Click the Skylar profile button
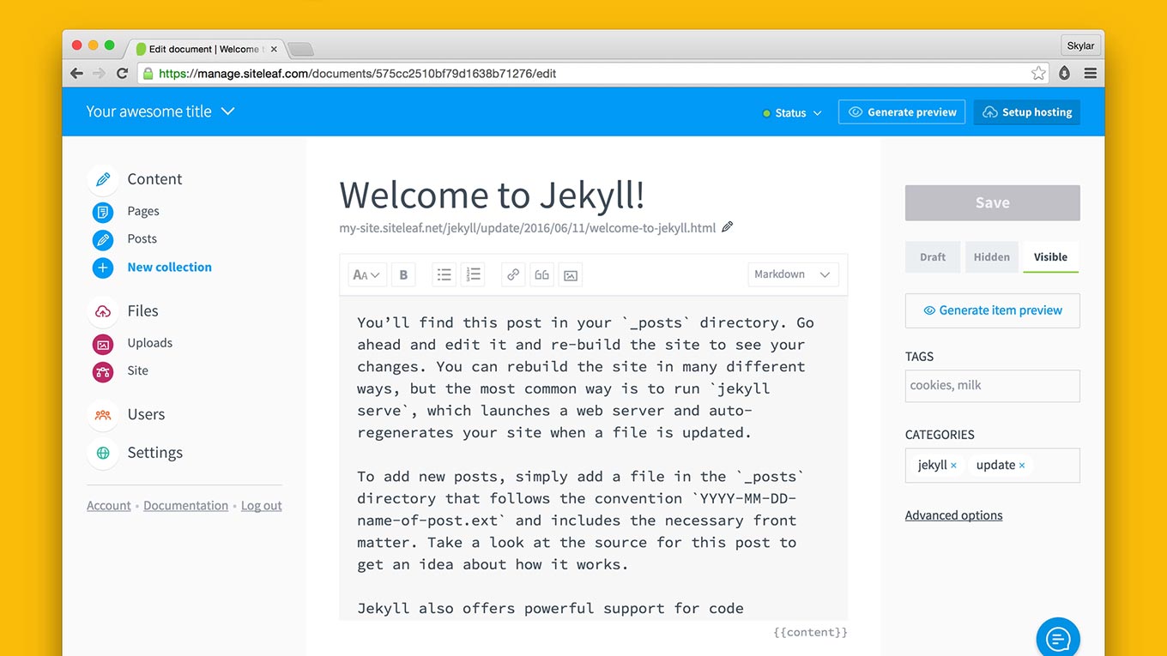 click(1080, 45)
